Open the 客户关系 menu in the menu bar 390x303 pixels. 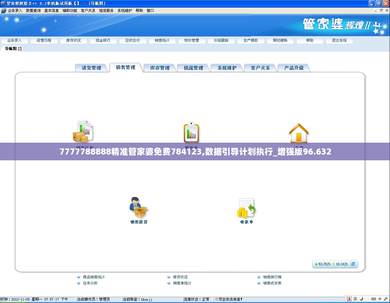coord(88,11)
